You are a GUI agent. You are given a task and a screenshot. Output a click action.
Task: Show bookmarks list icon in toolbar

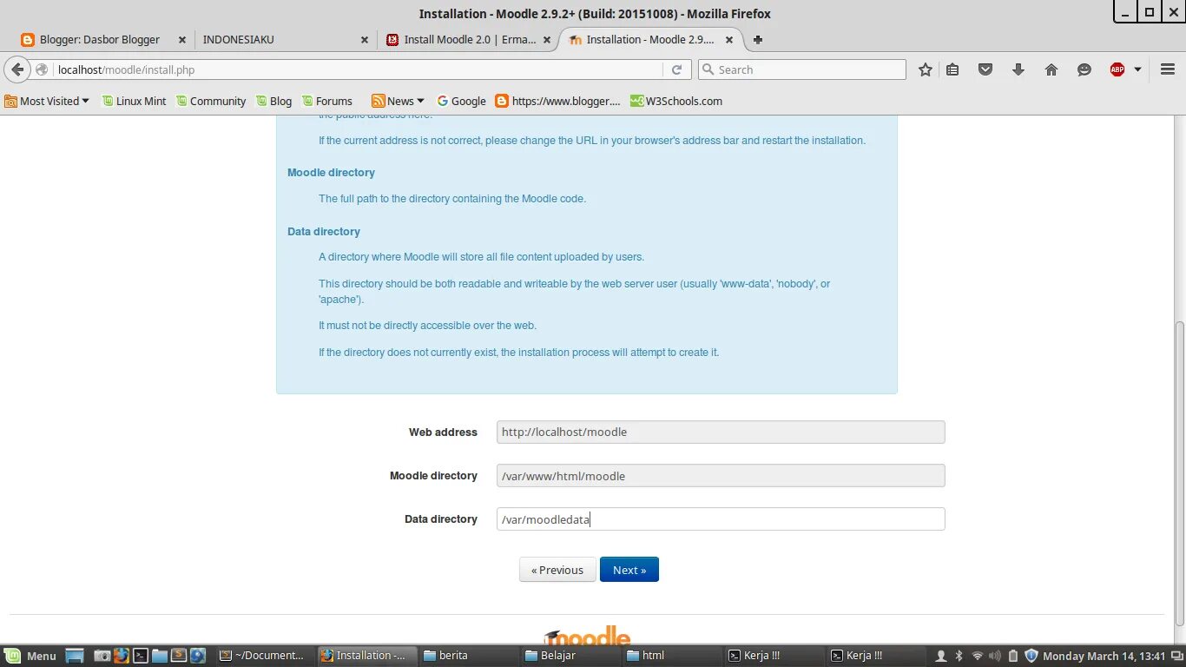tap(952, 69)
